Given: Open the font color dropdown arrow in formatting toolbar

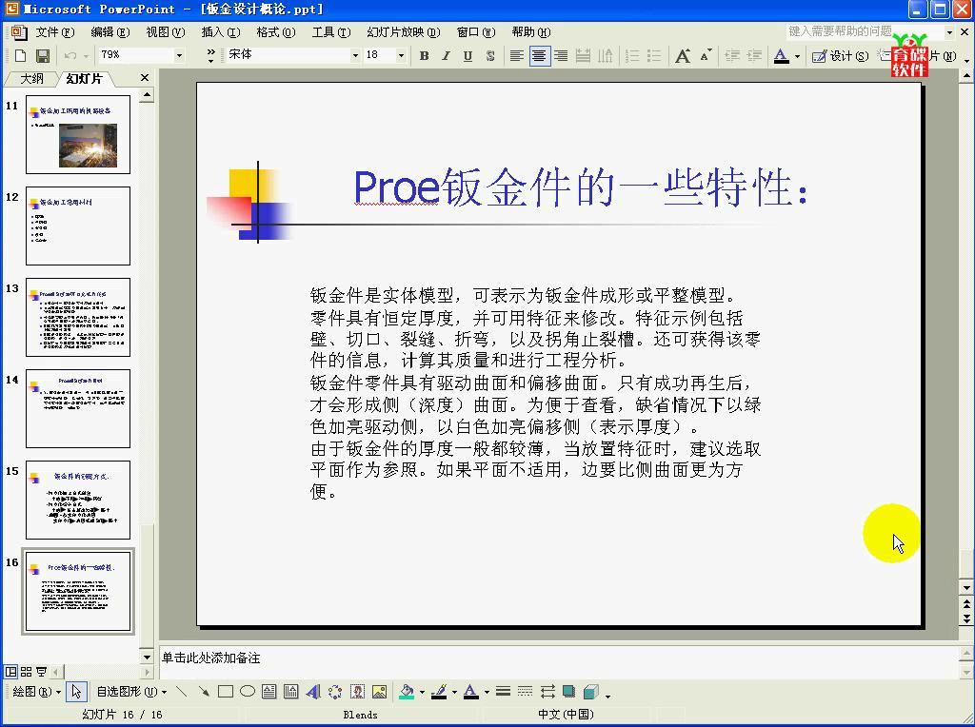Looking at the screenshot, I should click(x=797, y=56).
